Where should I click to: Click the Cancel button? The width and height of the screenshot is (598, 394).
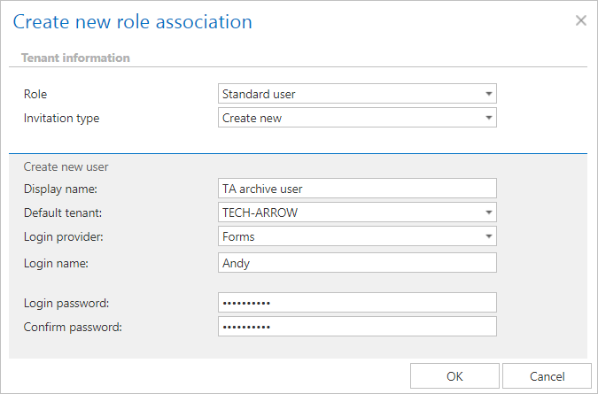pyautogui.click(x=547, y=376)
